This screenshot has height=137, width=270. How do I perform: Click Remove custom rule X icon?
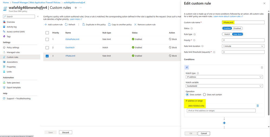click(x=135, y=25)
